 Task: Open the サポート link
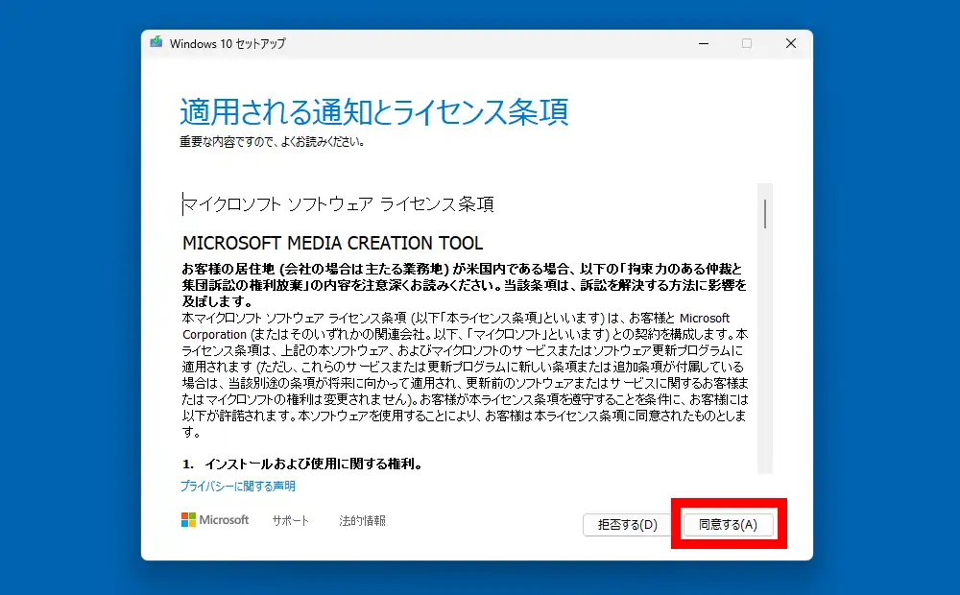[290, 521]
